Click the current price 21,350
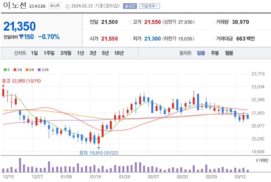Image resolution: width=271 pixels, height=182 pixels. (20, 26)
